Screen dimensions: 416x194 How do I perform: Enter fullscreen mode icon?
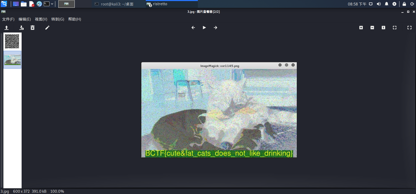(409, 28)
